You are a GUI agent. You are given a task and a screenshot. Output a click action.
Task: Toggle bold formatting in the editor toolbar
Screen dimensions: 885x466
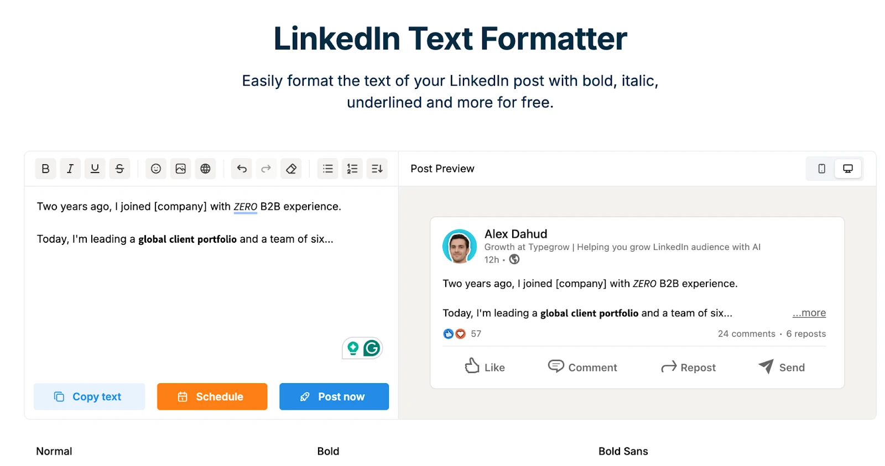[45, 169]
